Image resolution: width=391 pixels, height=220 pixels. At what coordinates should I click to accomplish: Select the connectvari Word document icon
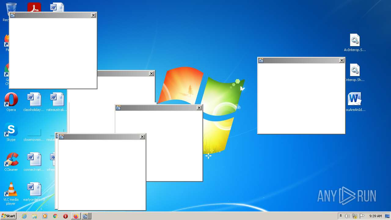tap(34, 162)
